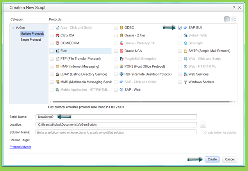Click the Solution Name field
The height and width of the screenshot is (171, 248).
(116, 133)
